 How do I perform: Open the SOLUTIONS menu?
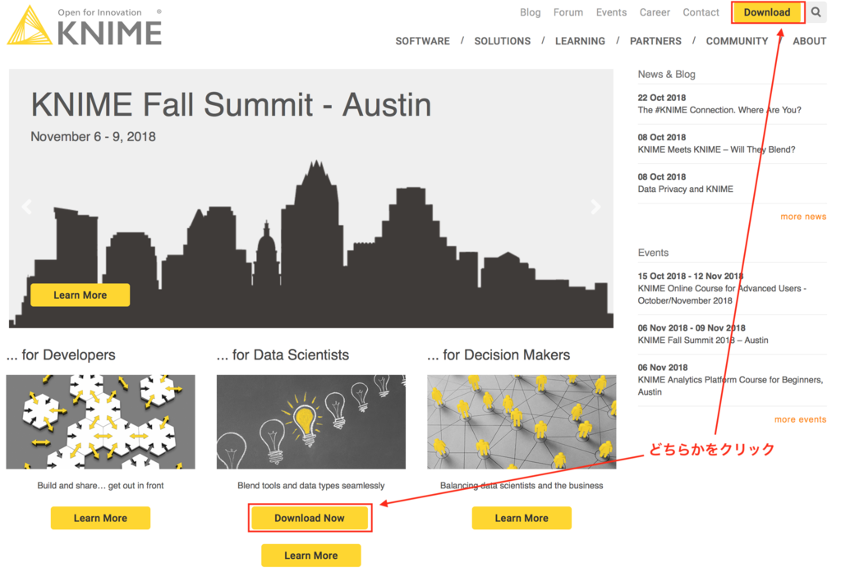pos(502,41)
